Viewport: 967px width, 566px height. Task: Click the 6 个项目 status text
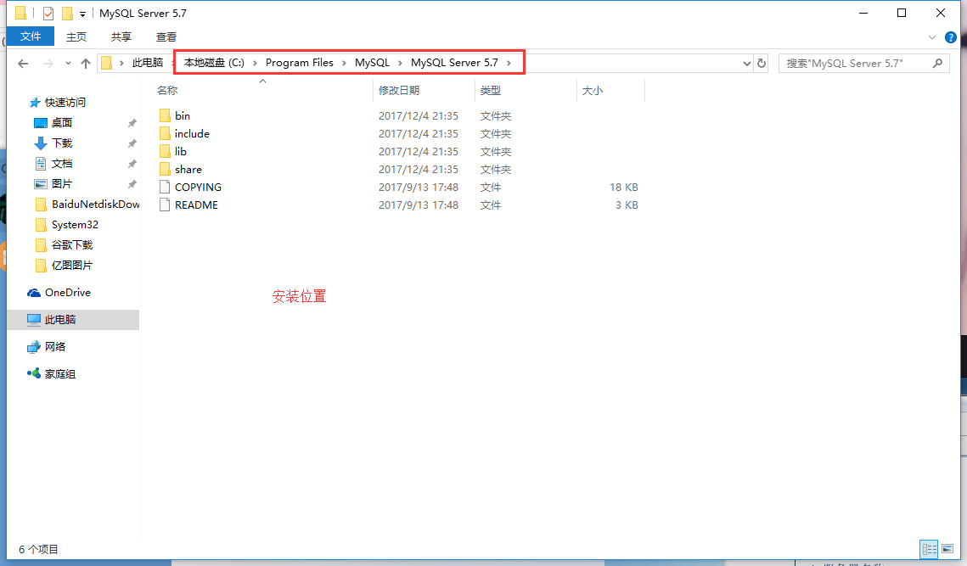(x=38, y=549)
